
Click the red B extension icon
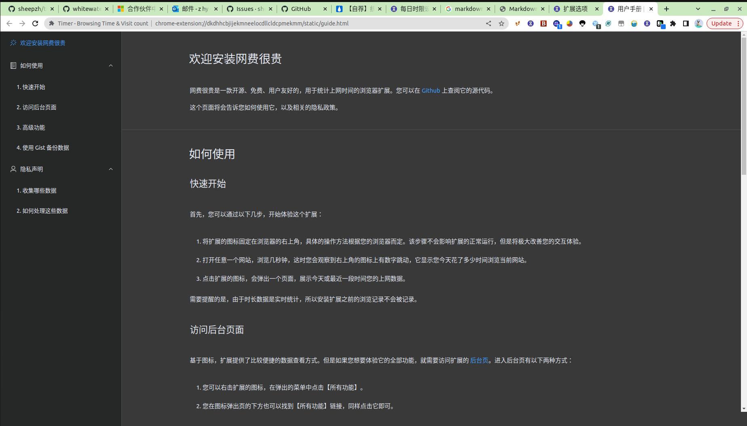coord(544,23)
